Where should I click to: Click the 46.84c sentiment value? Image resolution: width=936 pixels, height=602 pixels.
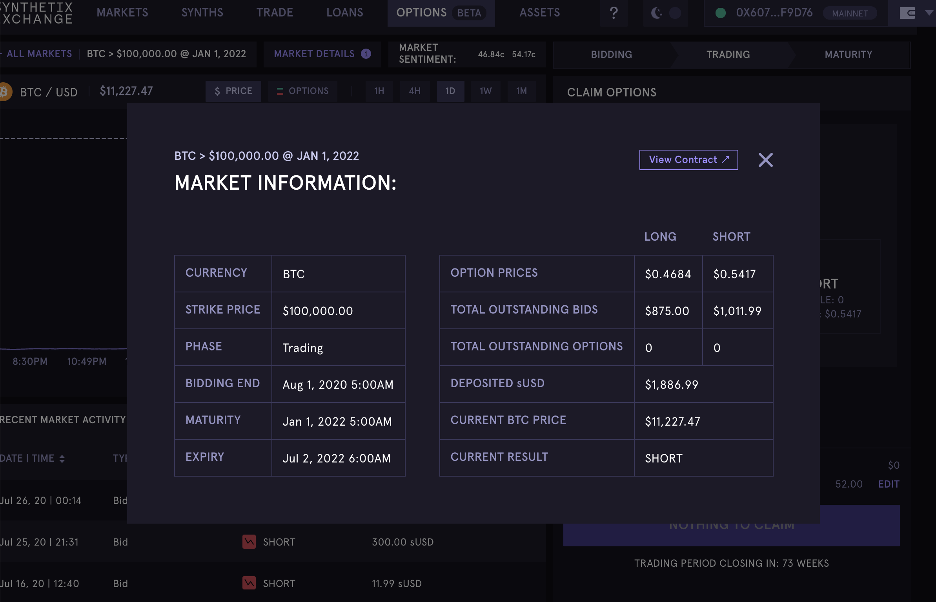coord(491,54)
